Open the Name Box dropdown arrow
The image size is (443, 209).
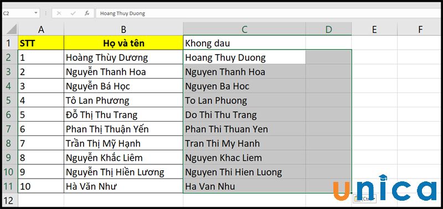pos(36,13)
